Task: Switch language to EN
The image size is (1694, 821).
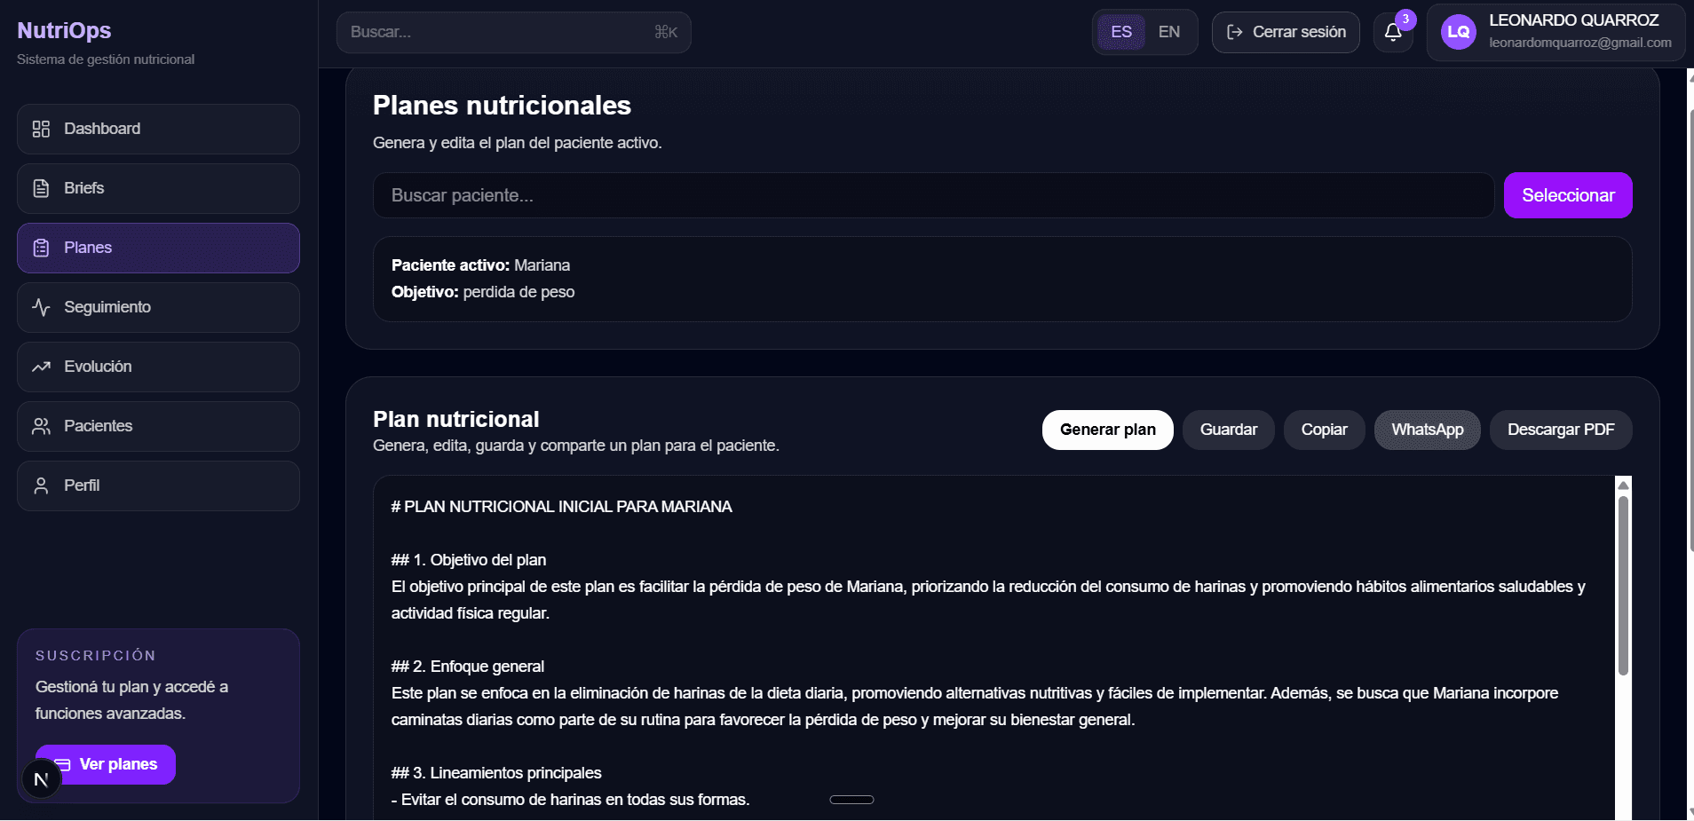Action: (1169, 32)
